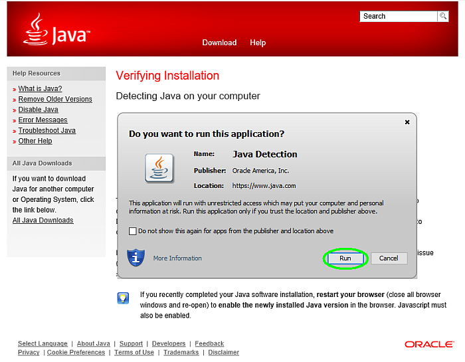Click 'Do you want to run this application?' title
Viewport: 465px width, 362px height.
click(x=207, y=134)
